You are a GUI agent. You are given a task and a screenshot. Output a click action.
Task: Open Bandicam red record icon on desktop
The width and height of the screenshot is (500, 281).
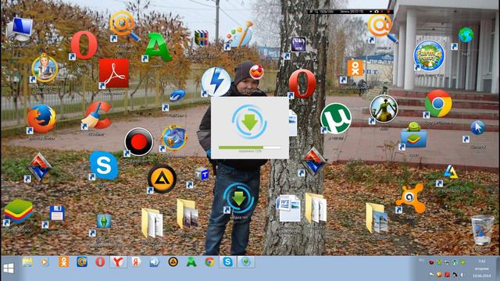139,142
